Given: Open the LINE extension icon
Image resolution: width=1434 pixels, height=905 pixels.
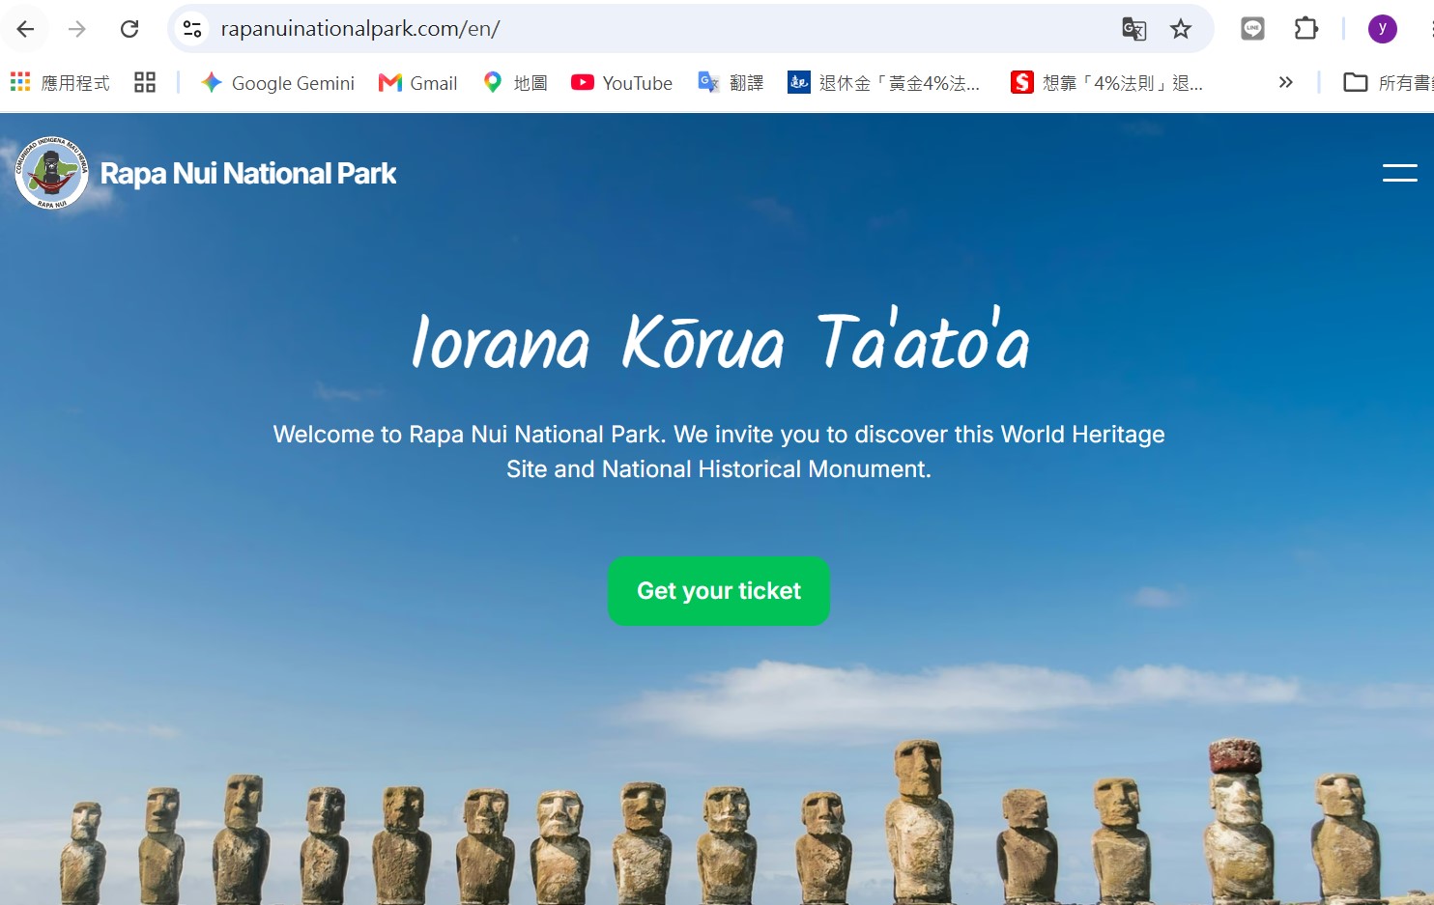Looking at the screenshot, I should click(x=1252, y=29).
